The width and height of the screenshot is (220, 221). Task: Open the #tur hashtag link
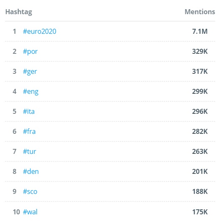(30, 151)
